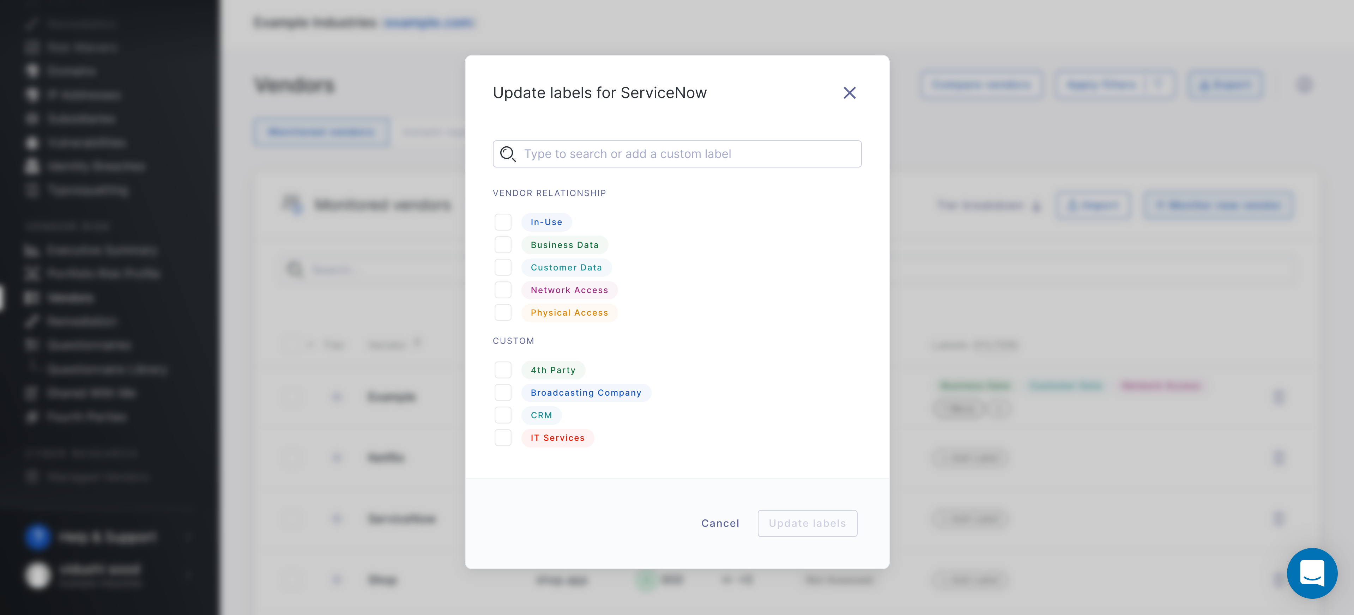The width and height of the screenshot is (1354, 615).
Task: Click the label search input field
Action: pyautogui.click(x=677, y=154)
